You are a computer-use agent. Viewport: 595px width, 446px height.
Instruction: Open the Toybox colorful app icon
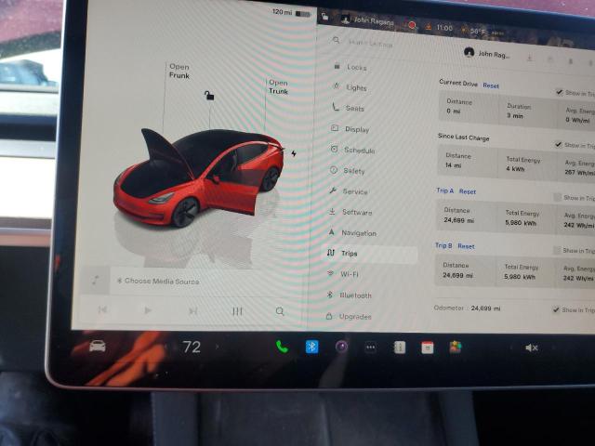pos(456,347)
